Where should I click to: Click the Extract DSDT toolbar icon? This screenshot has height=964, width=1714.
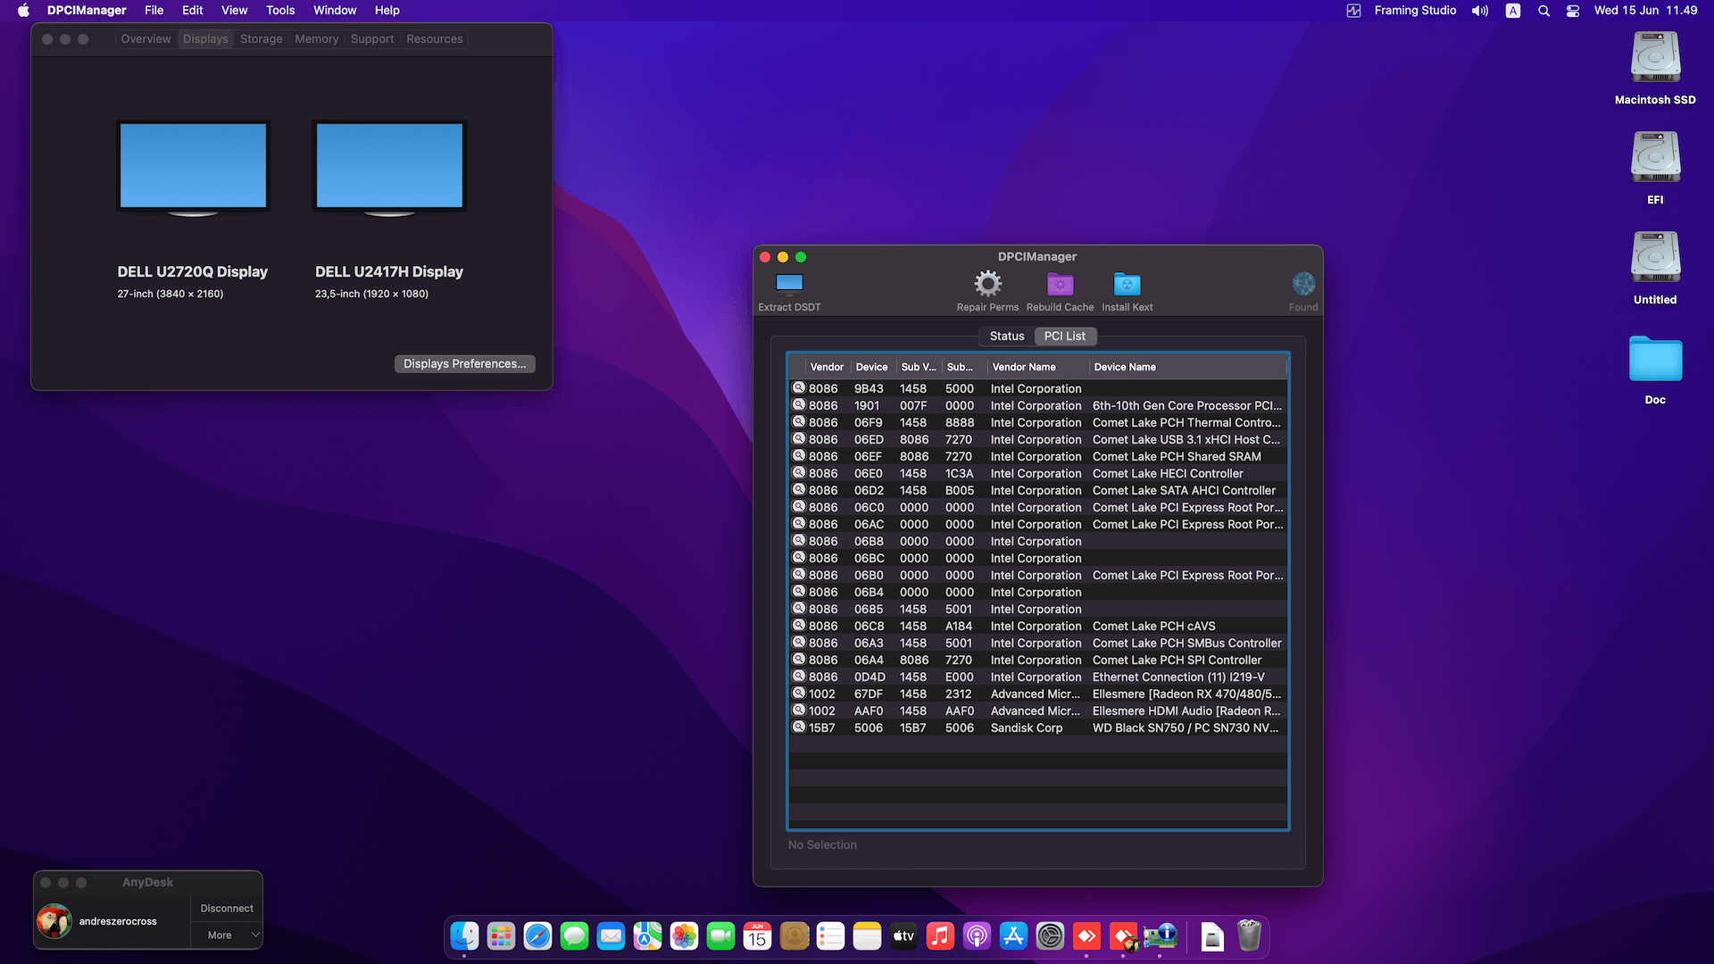[789, 284]
